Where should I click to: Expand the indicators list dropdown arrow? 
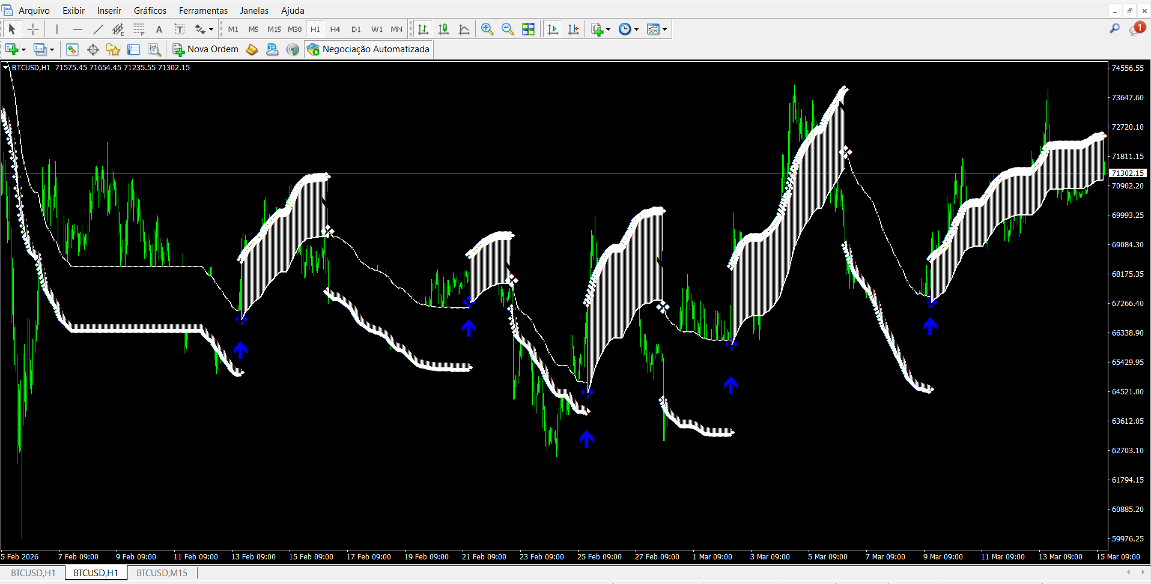[x=609, y=29]
